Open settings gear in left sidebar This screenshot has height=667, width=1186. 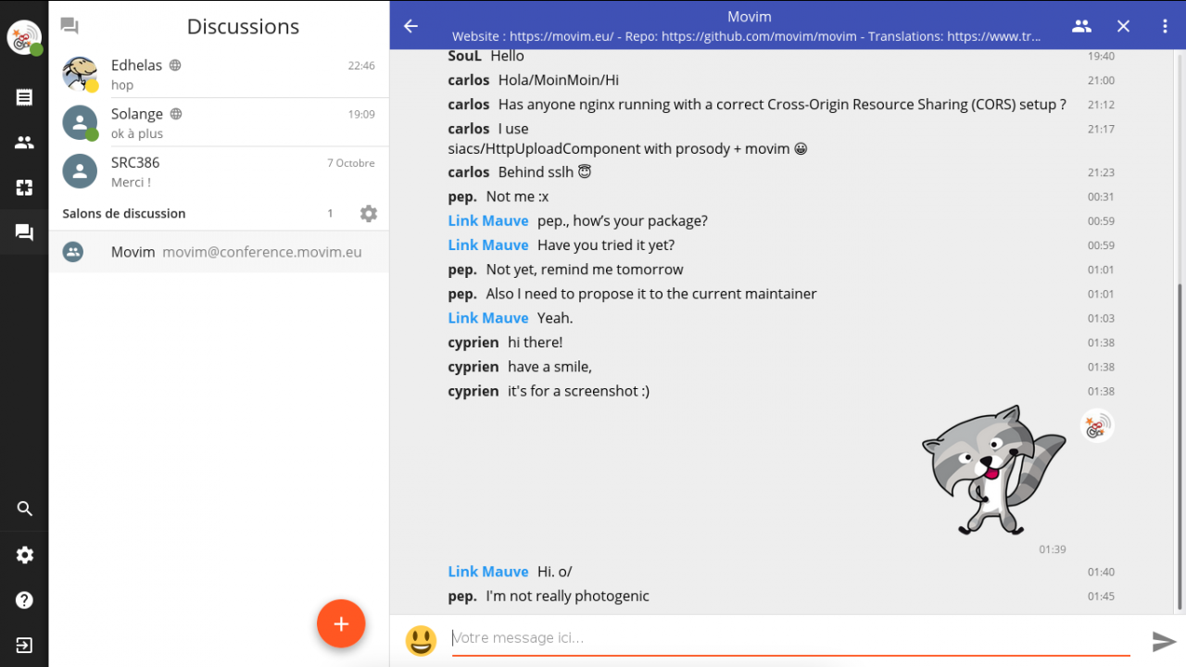(24, 555)
